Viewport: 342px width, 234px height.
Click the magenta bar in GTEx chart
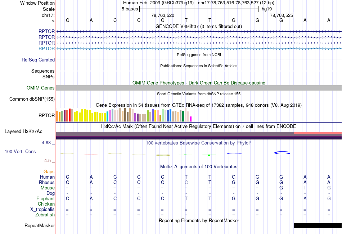[x=191, y=119]
